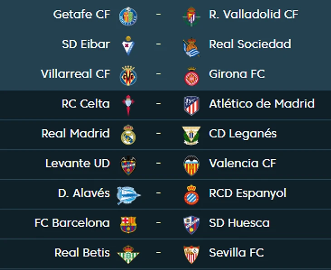Screen dimensions: 331x270
Task: Click the SD Huesca team name
Action: [x=239, y=223]
